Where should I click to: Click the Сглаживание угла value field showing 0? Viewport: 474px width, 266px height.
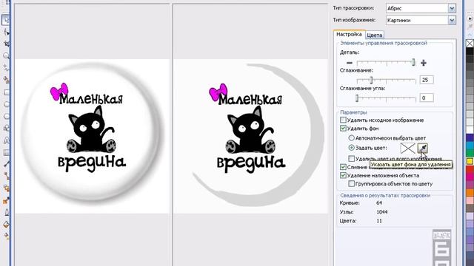coord(427,98)
